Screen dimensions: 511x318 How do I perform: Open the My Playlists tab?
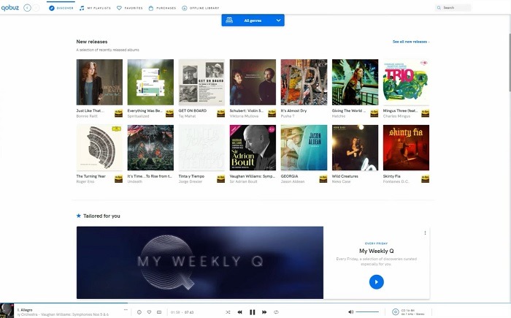coord(95,8)
